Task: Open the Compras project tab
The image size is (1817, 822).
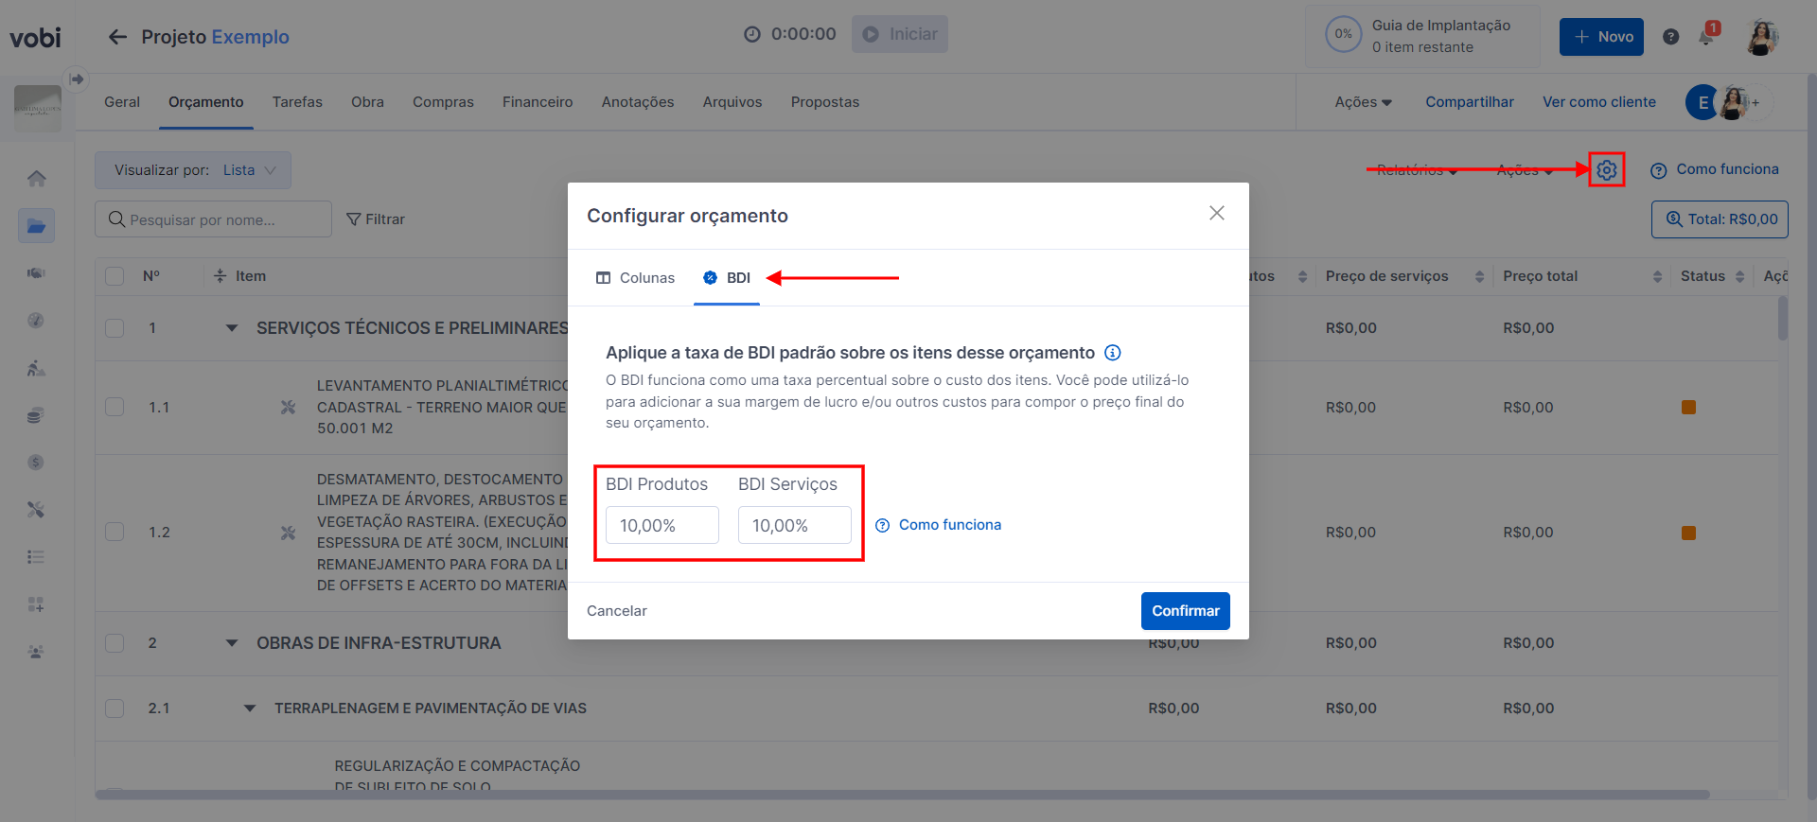Action: click(x=443, y=102)
